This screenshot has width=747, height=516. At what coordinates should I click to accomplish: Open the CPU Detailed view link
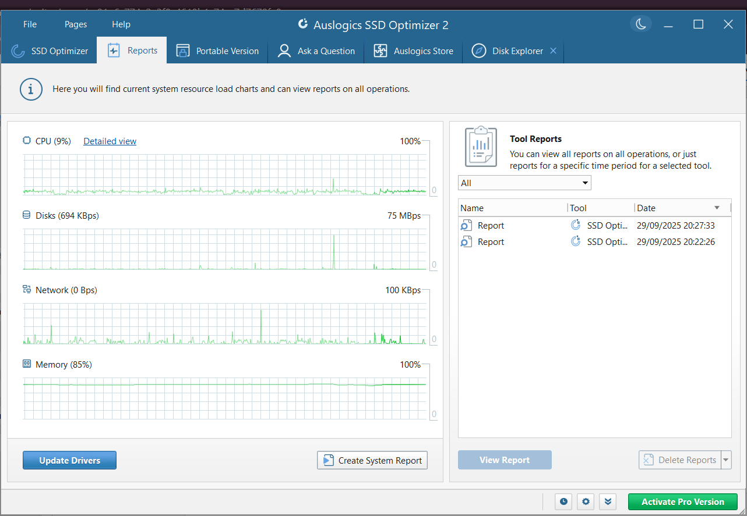tap(110, 141)
